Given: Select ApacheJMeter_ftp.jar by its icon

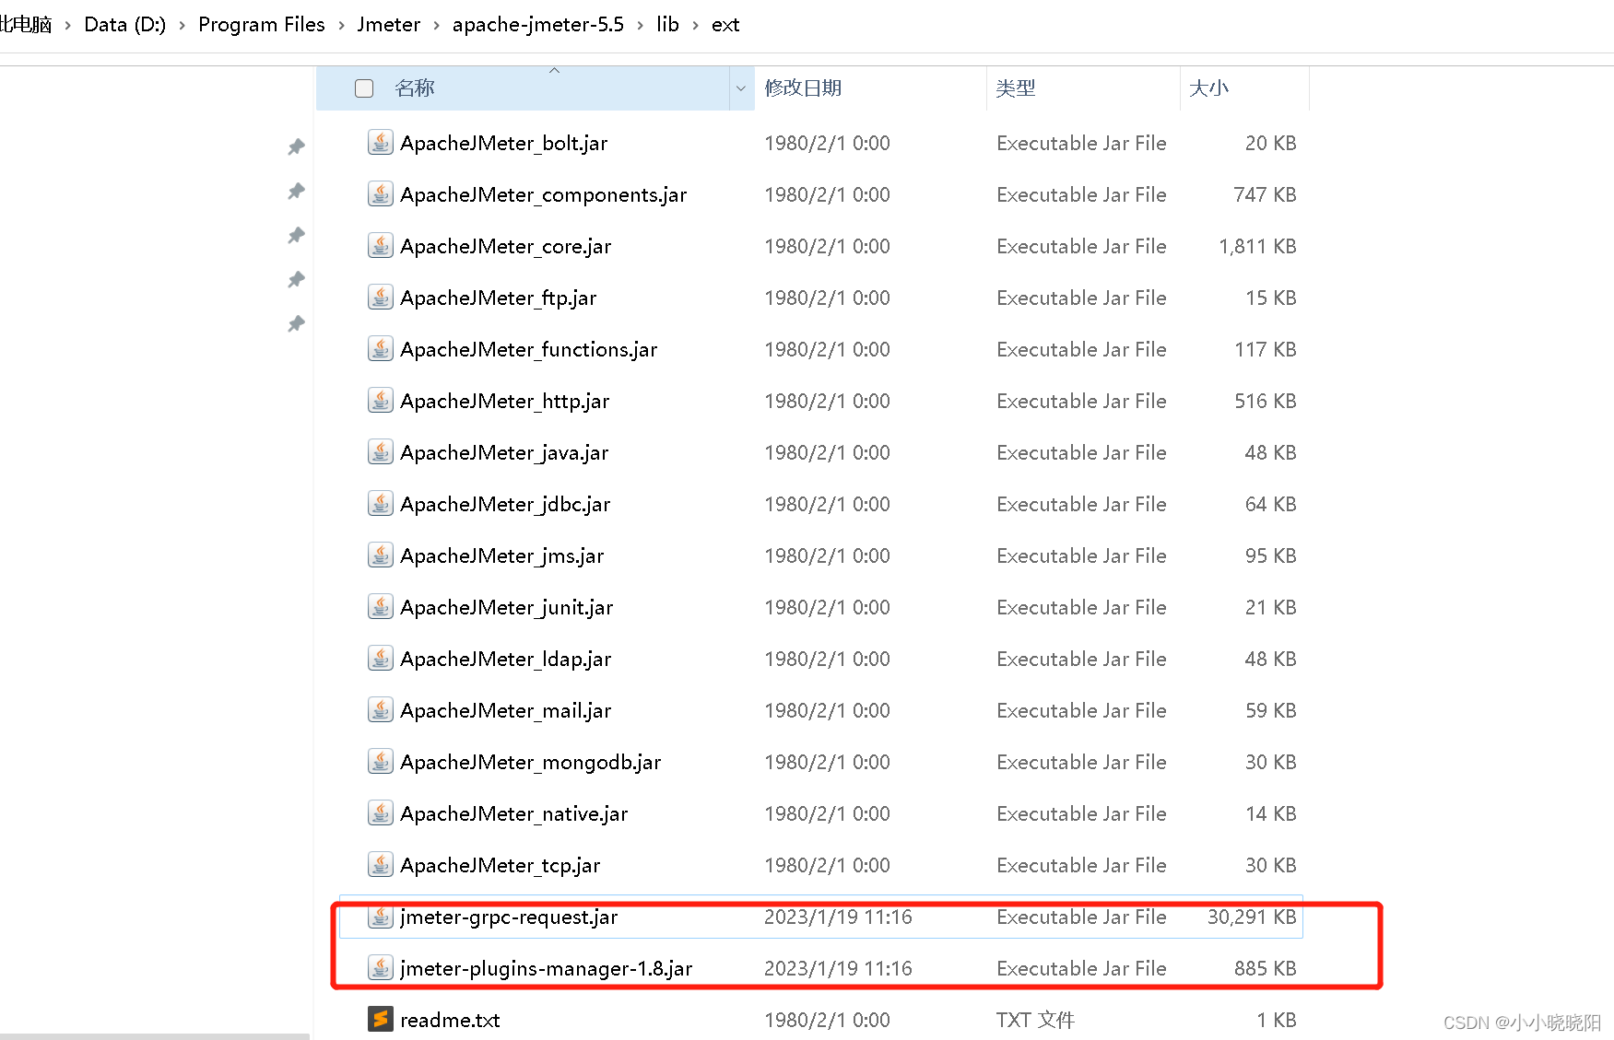Looking at the screenshot, I should coord(380,298).
